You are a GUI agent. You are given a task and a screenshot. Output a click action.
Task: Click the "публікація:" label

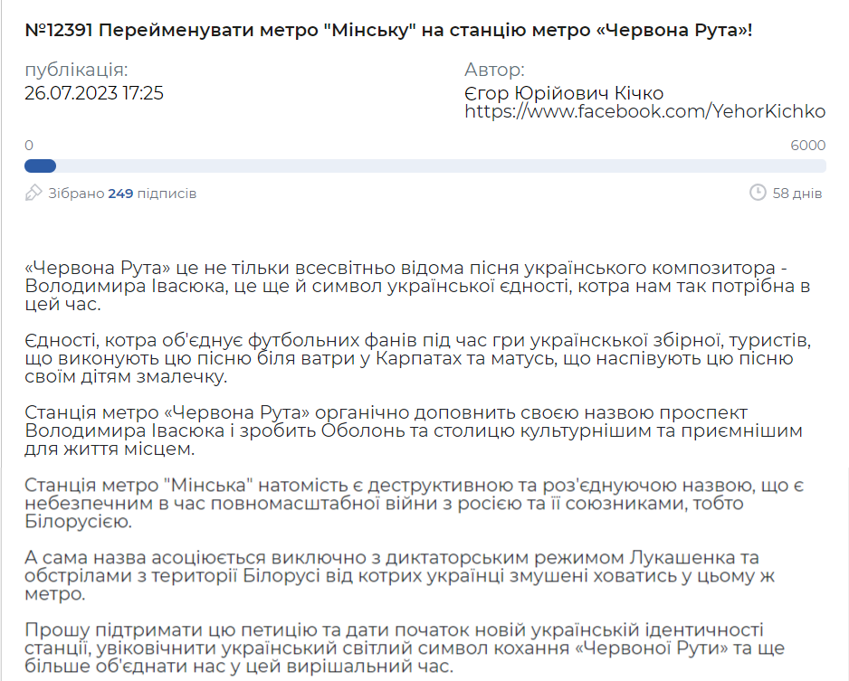pos(76,71)
